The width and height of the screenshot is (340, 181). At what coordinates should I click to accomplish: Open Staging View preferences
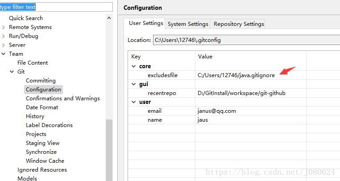pos(42,143)
